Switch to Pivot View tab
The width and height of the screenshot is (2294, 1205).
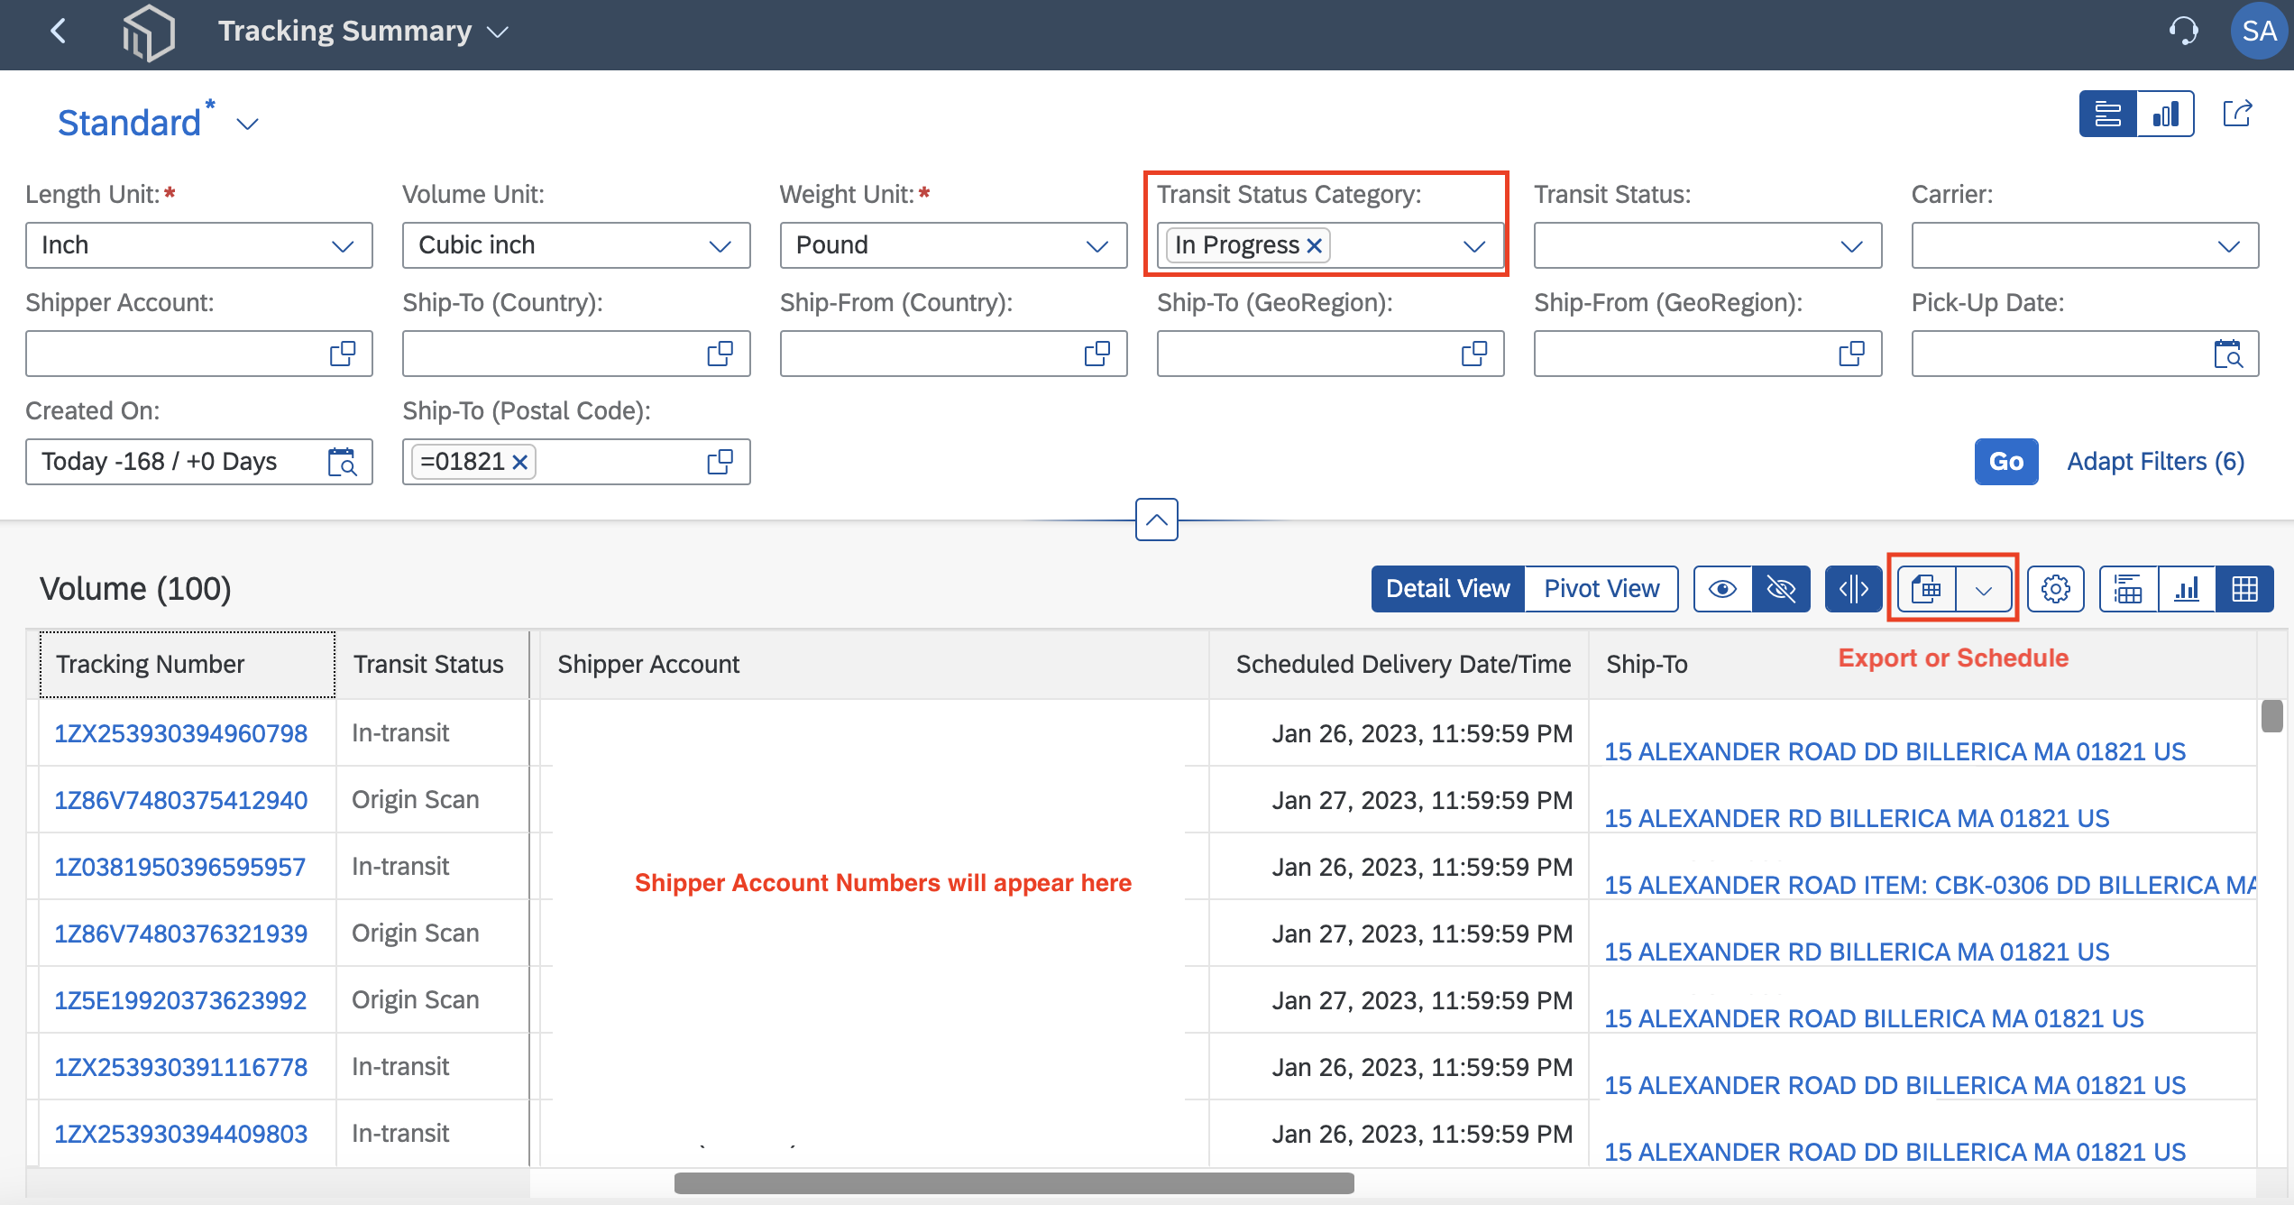click(x=1601, y=590)
